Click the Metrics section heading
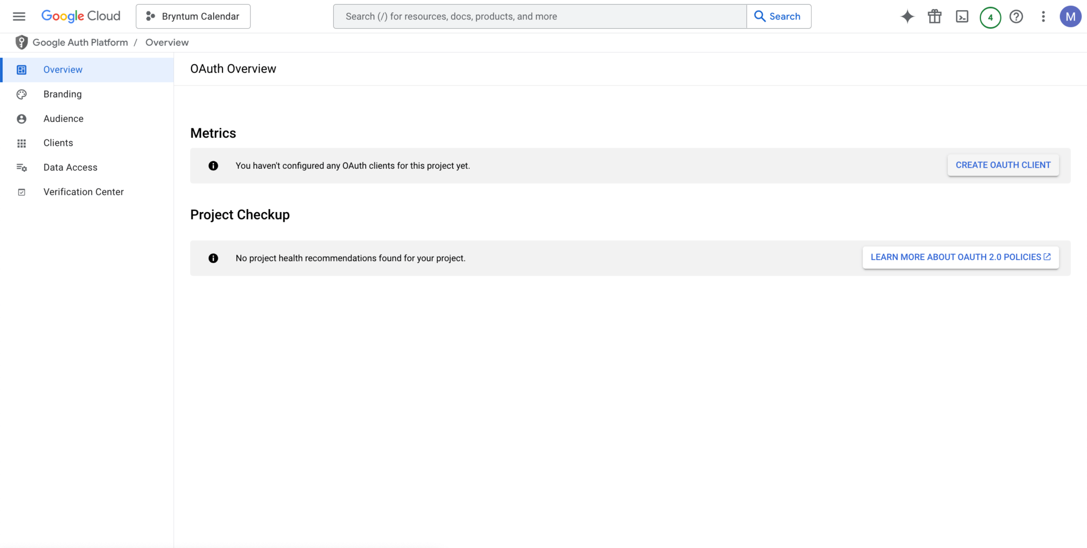 [x=213, y=133]
